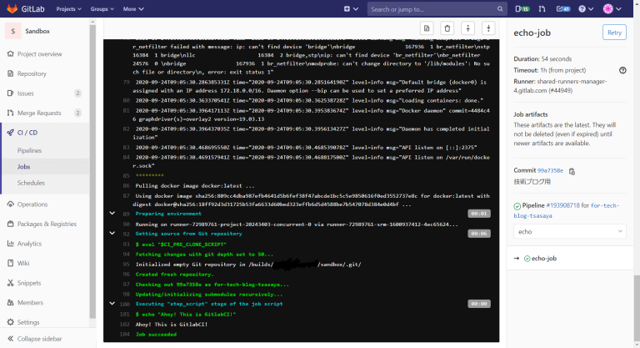
Task: Open commit 99a7358e link
Action: [x=550, y=170]
